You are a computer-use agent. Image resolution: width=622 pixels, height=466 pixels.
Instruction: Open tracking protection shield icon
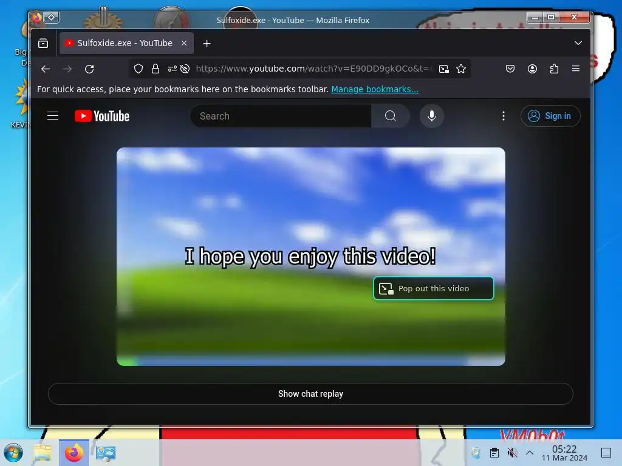(x=138, y=69)
